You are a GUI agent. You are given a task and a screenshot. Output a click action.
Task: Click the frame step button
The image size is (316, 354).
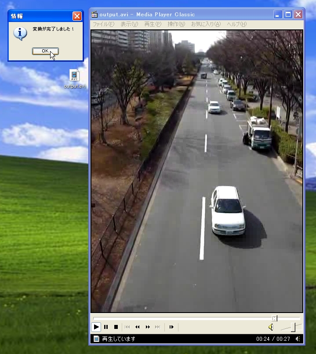(x=171, y=327)
